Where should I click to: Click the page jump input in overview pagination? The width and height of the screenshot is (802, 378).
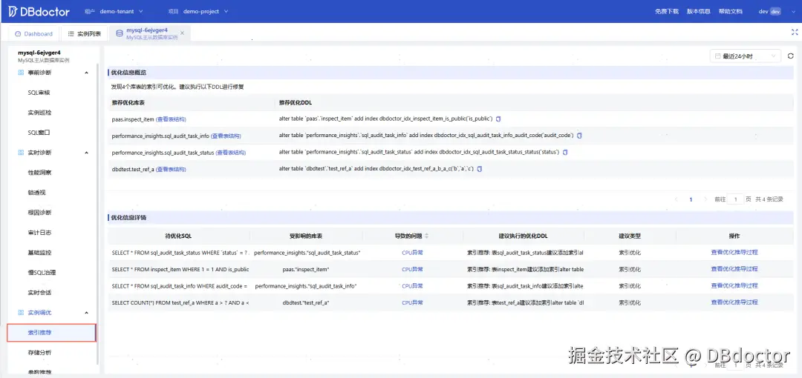[x=735, y=199]
